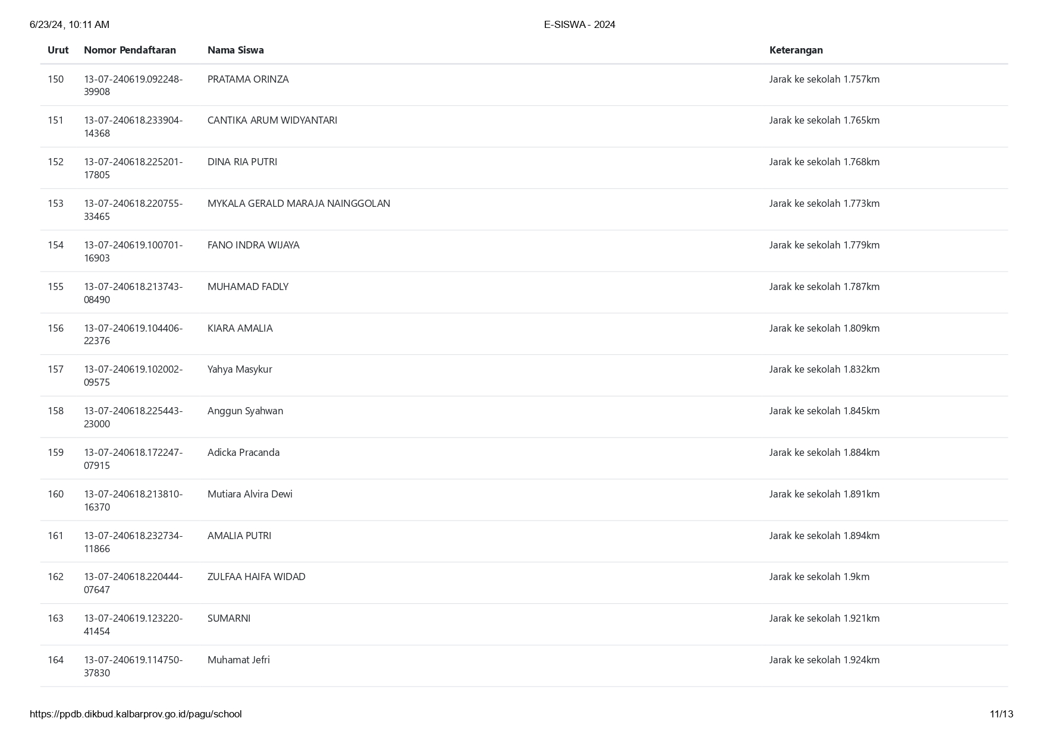The image size is (1043, 737).
Task: Click distance text Jarak ke sekolah 1.891km
Action: click(824, 494)
